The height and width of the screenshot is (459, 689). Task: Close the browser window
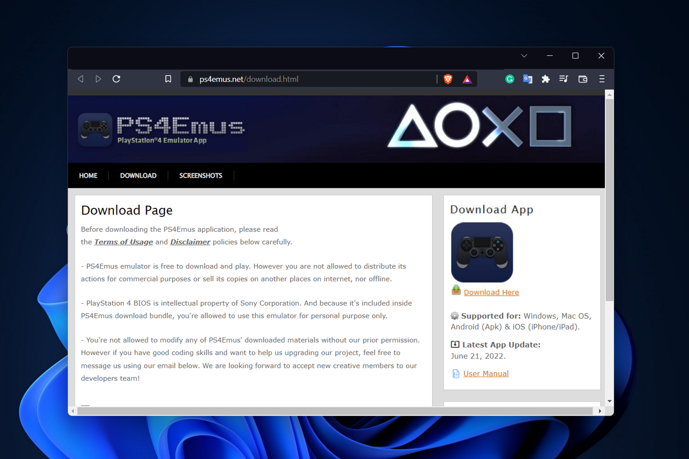601,56
